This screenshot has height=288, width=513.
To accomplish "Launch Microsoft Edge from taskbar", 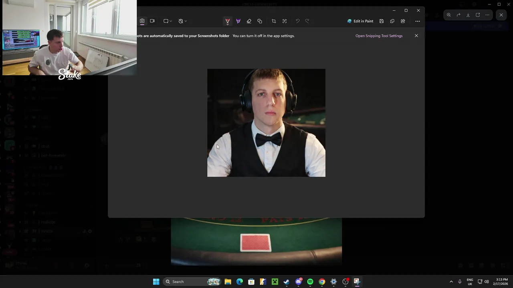I will coord(240,282).
